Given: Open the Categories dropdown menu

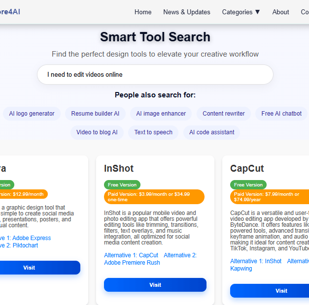Looking at the screenshot, I should (x=241, y=12).
